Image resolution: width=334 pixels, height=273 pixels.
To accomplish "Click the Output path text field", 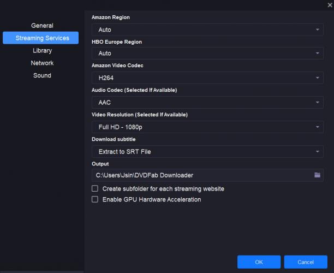I will point(201,175).
